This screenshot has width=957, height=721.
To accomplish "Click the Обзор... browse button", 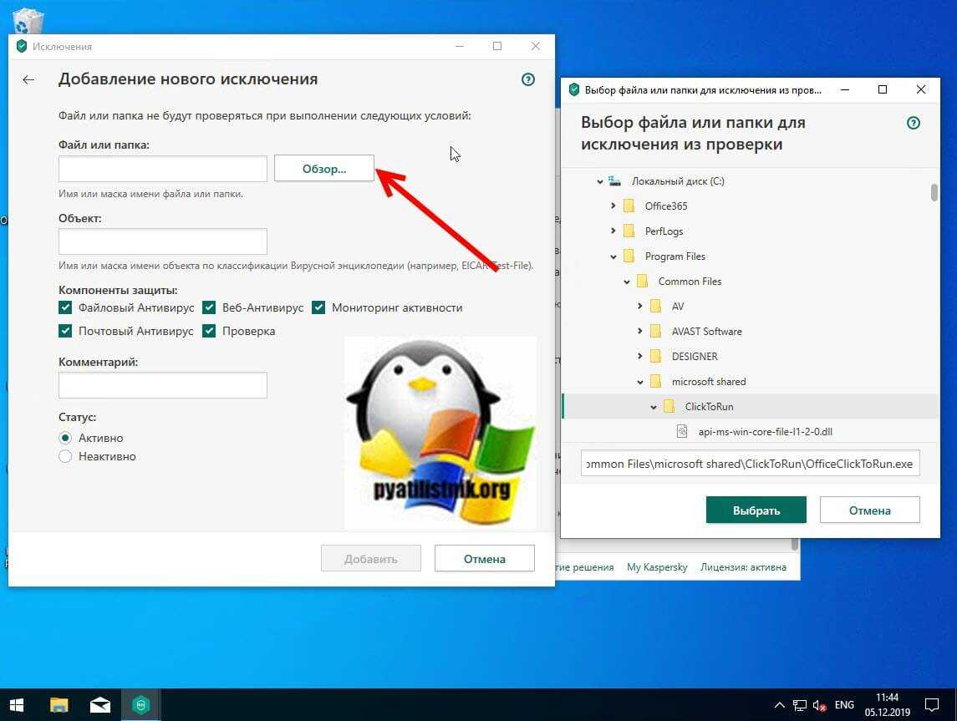I will pyautogui.click(x=323, y=169).
